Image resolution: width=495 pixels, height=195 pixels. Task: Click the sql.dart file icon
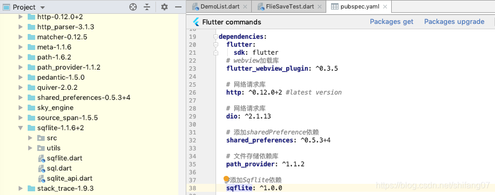(x=42, y=168)
